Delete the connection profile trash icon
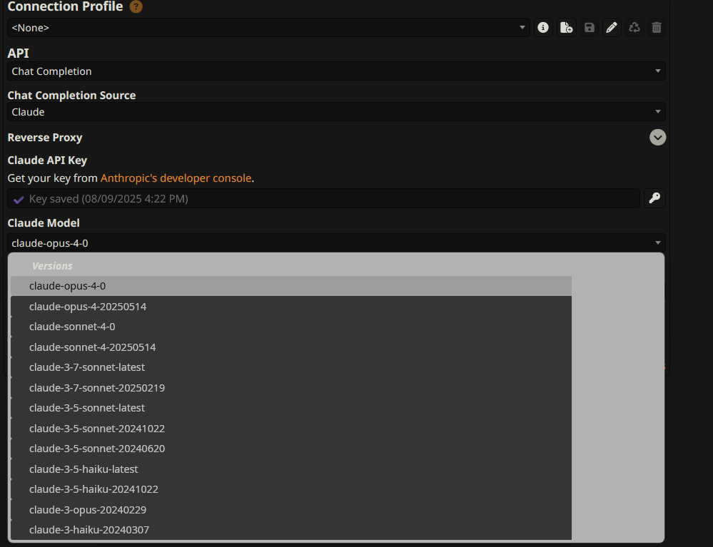The width and height of the screenshot is (713, 547). click(x=657, y=28)
